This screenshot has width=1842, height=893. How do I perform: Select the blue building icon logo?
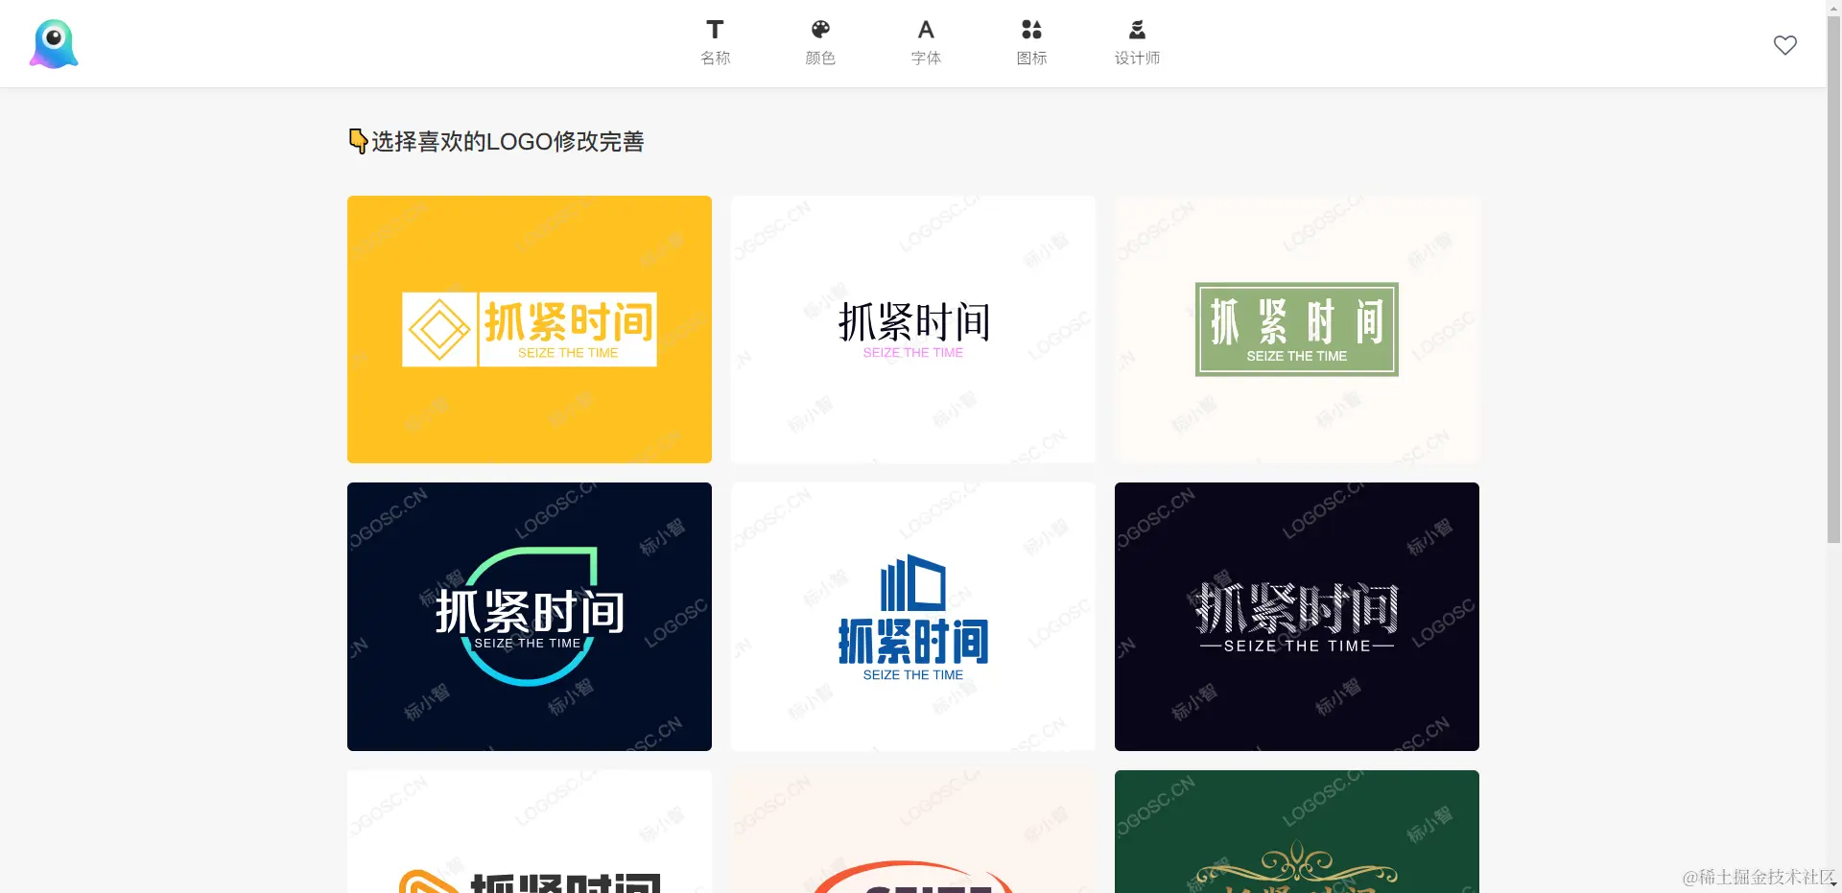pyautogui.click(x=913, y=617)
